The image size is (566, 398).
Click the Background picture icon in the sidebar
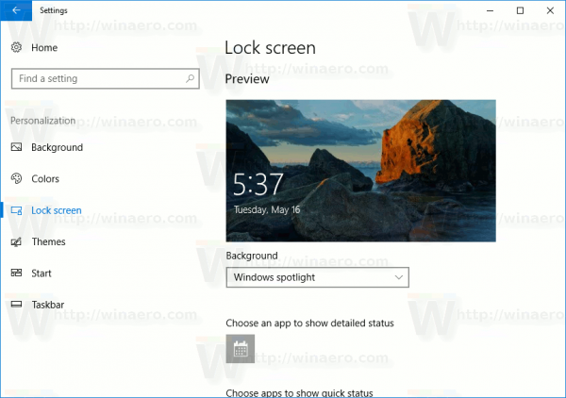pos(16,147)
